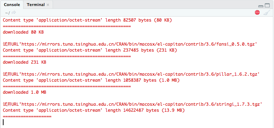View the current working directory arrow
274x128 pixels.
point(14,12)
